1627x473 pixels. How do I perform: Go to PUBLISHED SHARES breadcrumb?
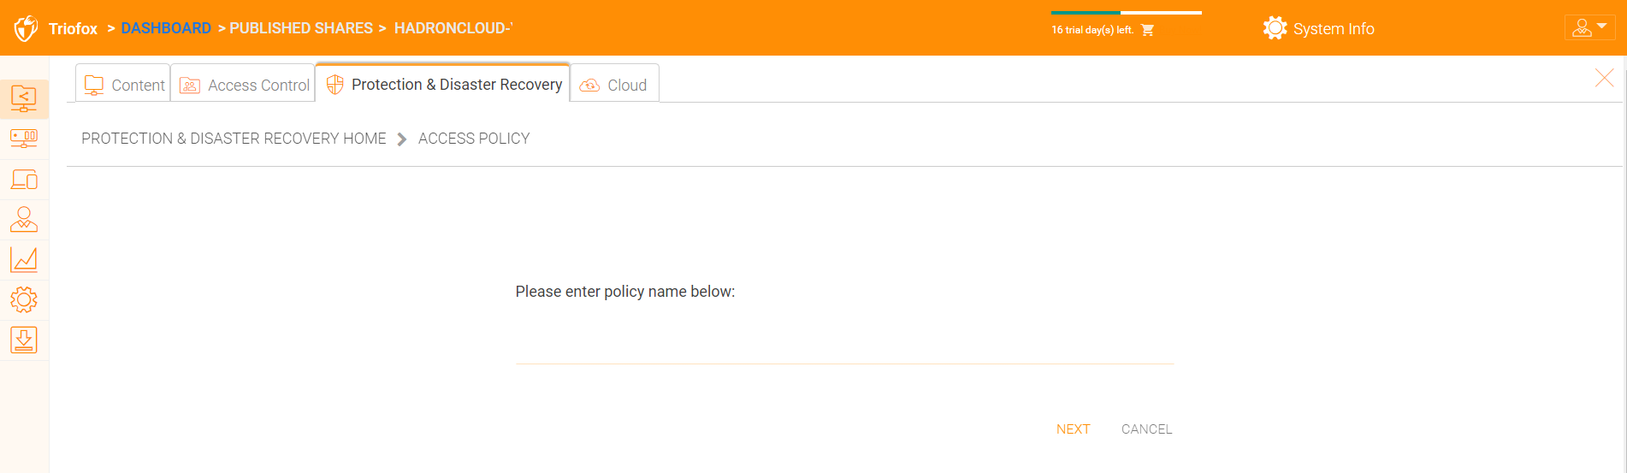(301, 28)
